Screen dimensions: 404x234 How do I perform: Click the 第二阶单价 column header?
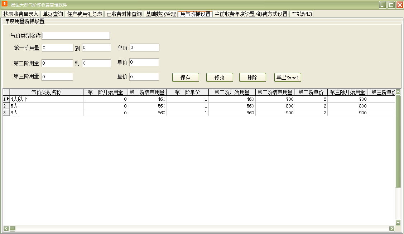(x=311, y=92)
